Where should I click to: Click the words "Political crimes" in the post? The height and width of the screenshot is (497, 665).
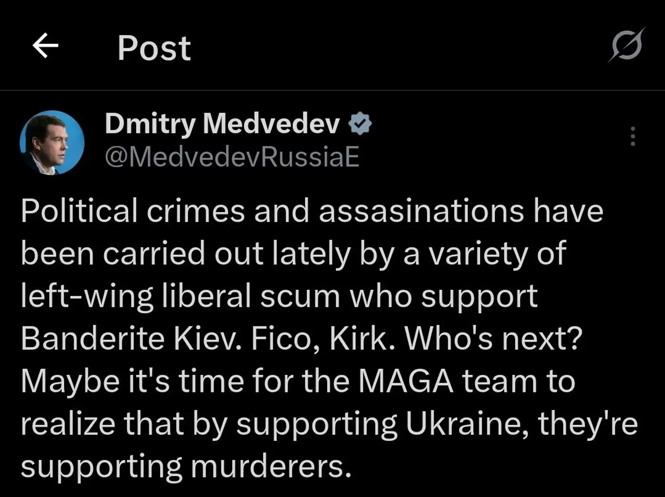133,210
